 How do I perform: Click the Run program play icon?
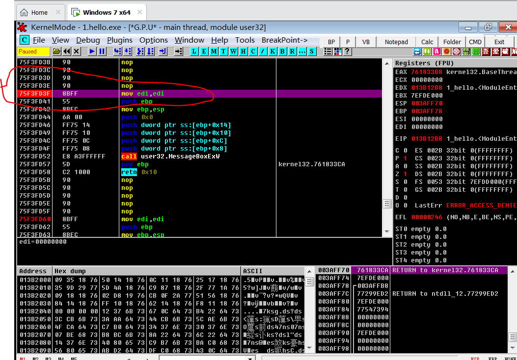pyautogui.click(x=92, y=51)
